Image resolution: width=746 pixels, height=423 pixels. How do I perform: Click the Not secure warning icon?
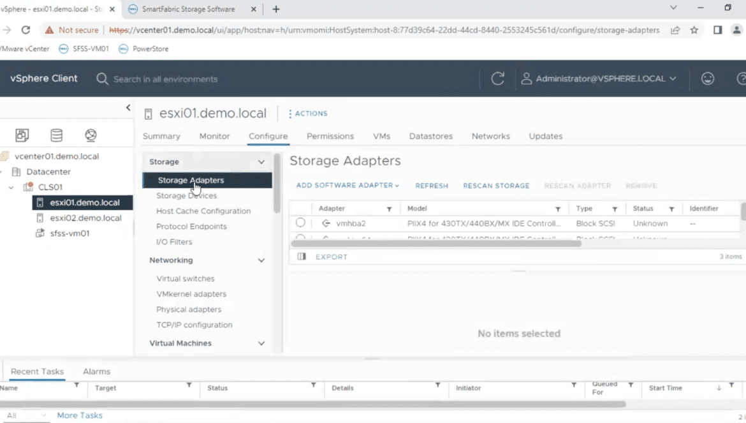[49, 30]
